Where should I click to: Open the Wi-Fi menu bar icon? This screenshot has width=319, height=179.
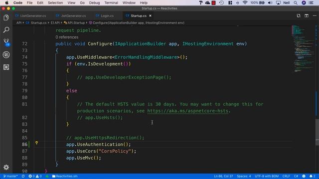pyautogui.click(x=245, y=2)
